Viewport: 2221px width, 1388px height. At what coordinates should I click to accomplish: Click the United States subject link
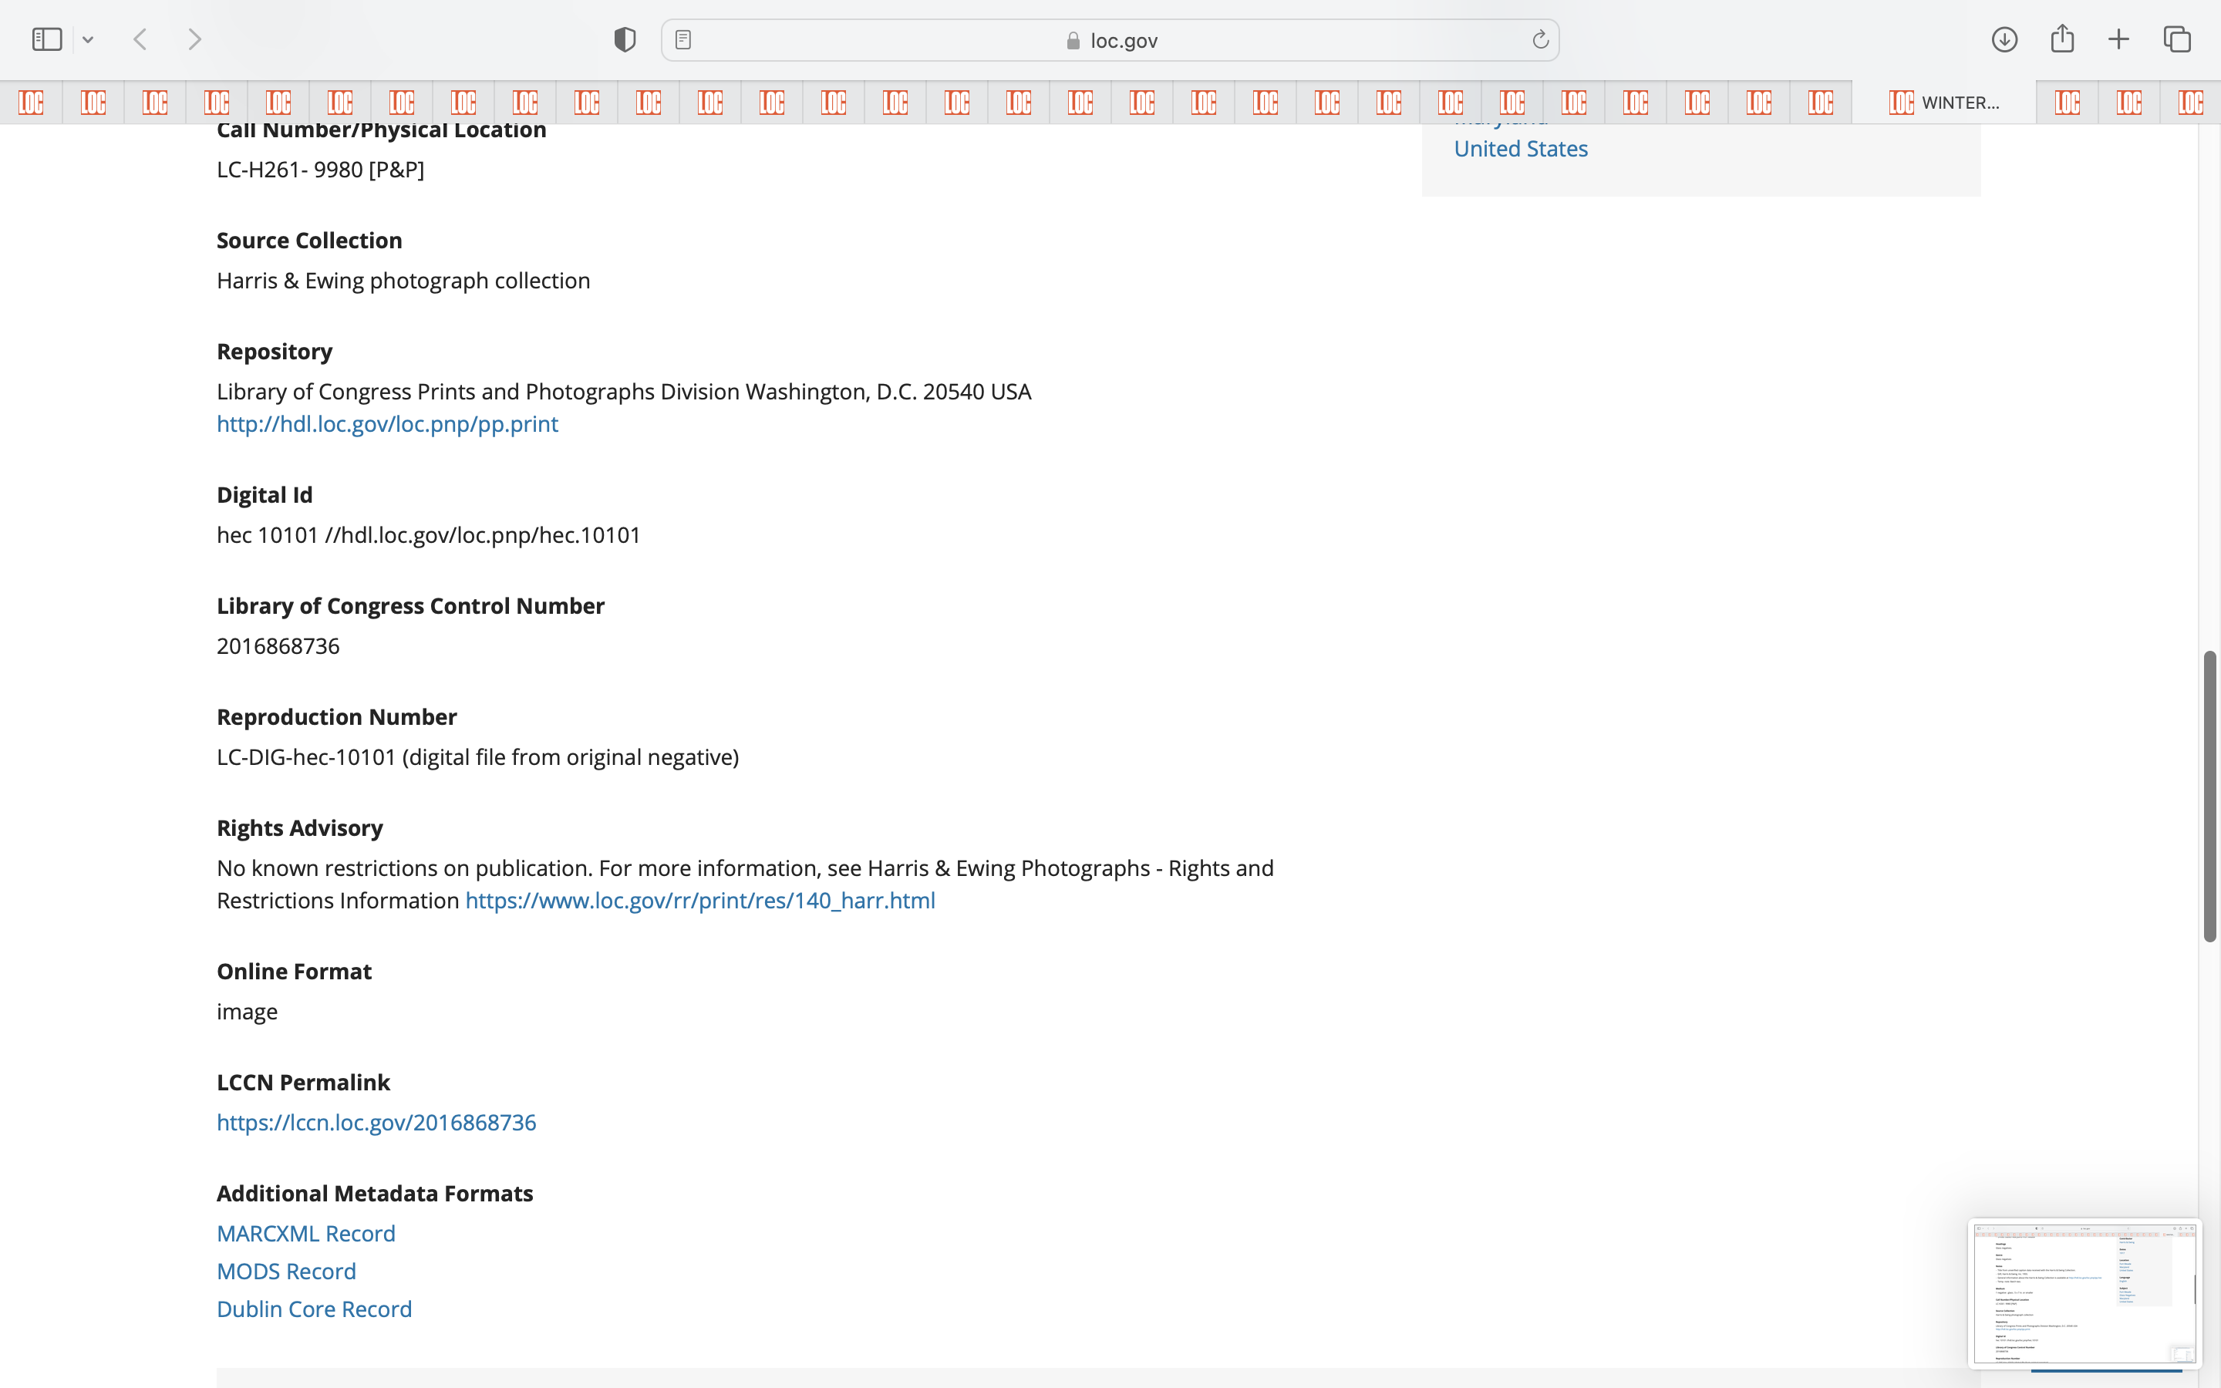coord(1521,149)
